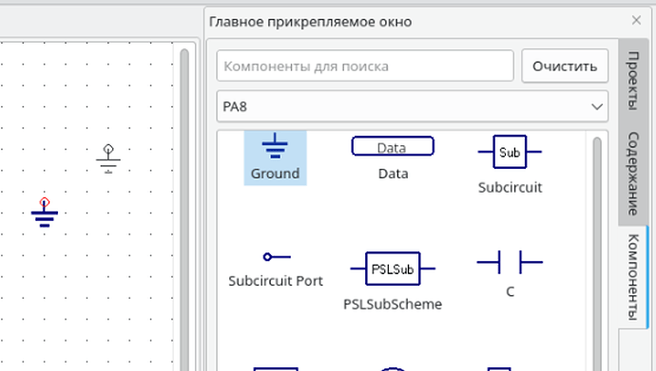
Task: Switch to the Проекты side tab
Action: (632, 81)
